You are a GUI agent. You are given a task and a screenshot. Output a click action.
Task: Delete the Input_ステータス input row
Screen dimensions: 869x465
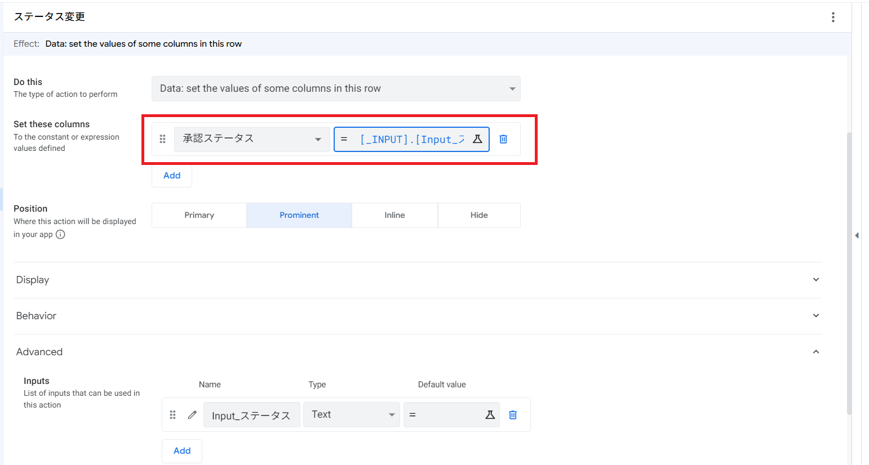[x=513, y=415]
